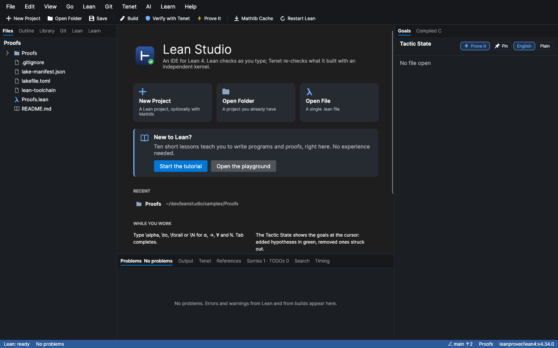Select the Open File card
The image size is (558, 348).
339,102
